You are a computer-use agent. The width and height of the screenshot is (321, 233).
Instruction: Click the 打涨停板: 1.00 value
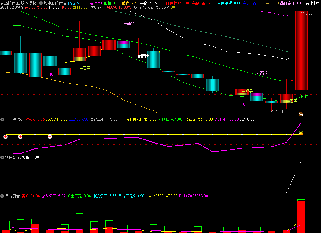click(170, 119)
